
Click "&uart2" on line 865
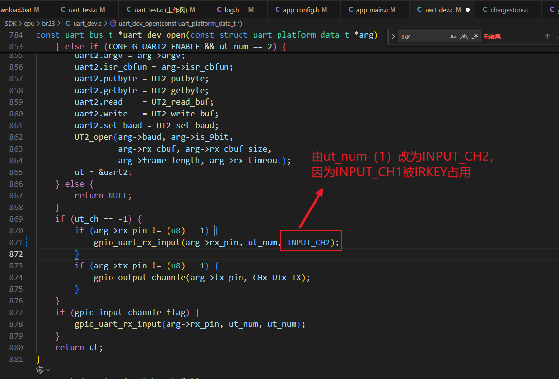click(113, 172)
